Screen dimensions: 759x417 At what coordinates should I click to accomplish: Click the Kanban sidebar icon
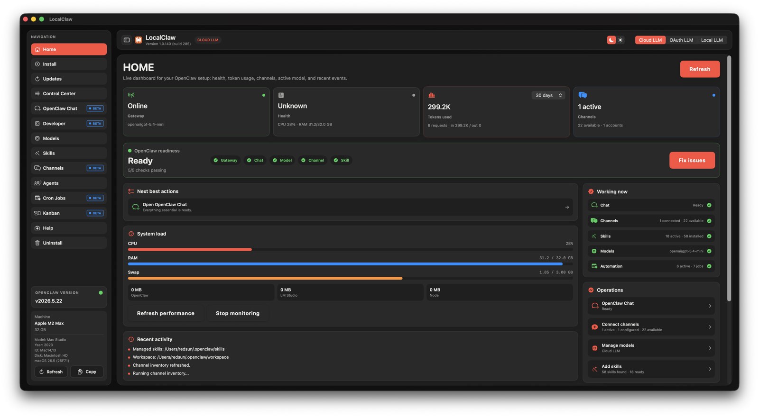pos(37,213)
